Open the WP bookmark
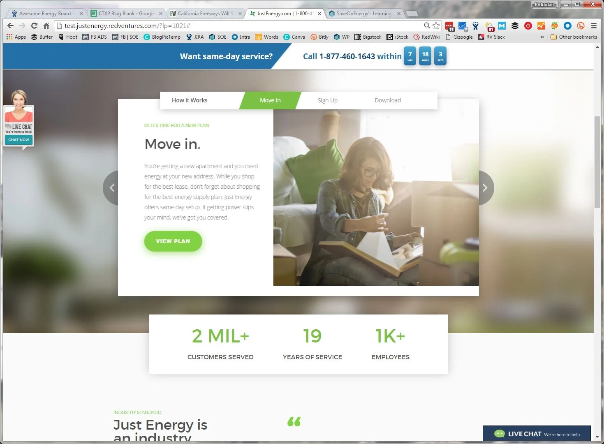The height and width of the screenshot is (444, 604). point(342,37)
